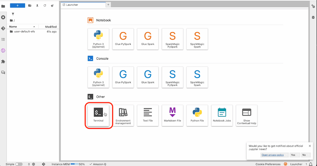Start a Glue Spark notebook
The height and width of the screenshot is (166, 317).
click(148, 39)
